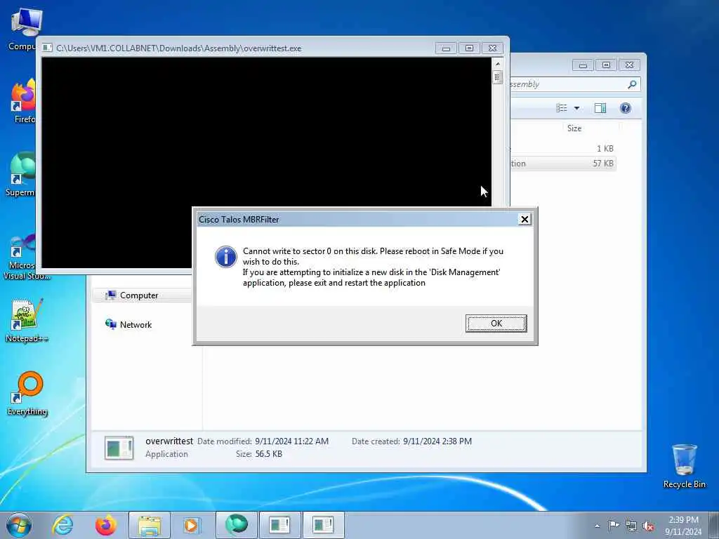Show hidden system tray icons
The image size is (719, 539).
click(597, 526)
